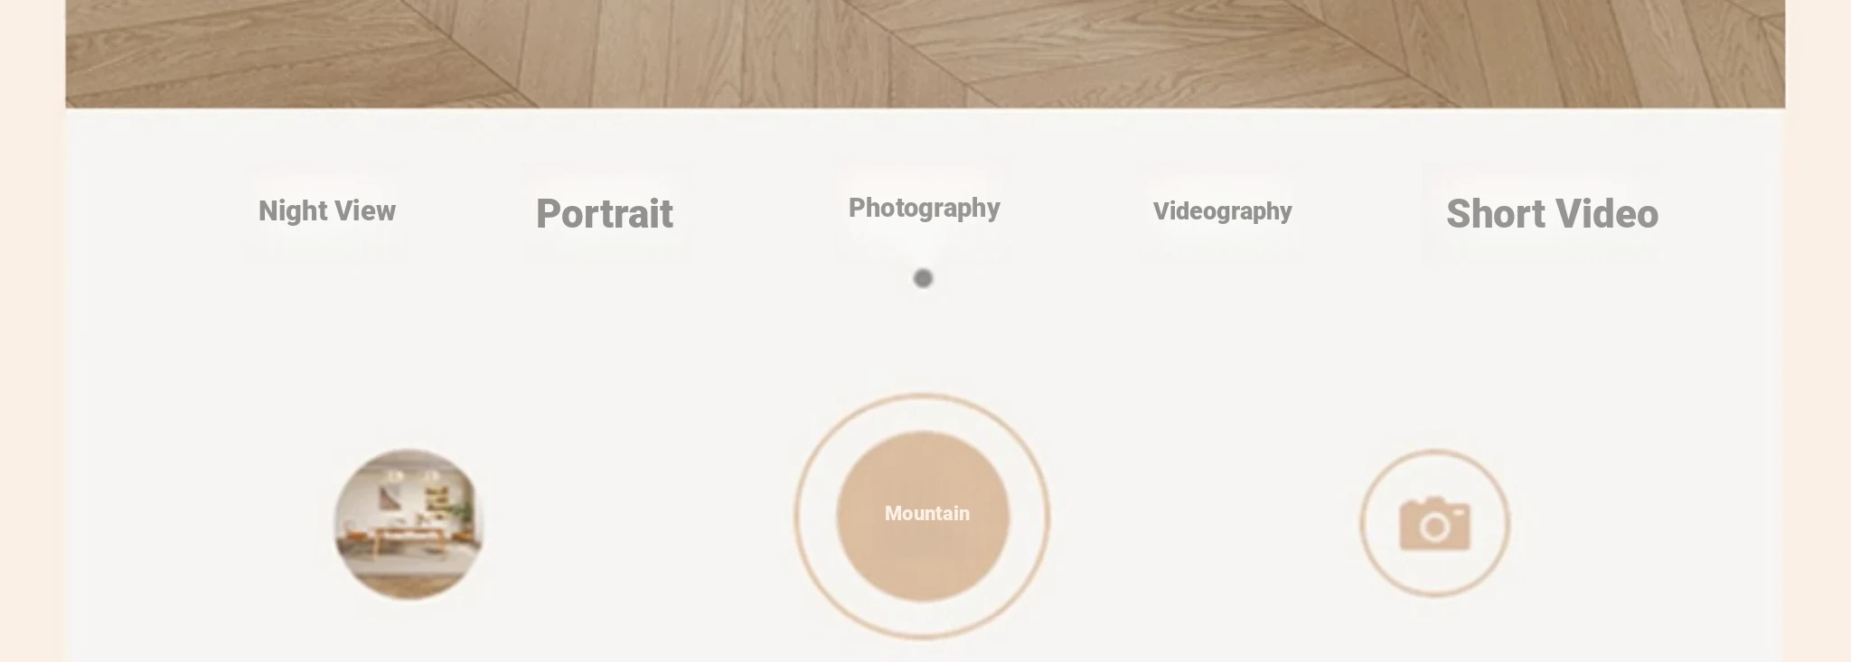Click the 'Photography' label above the dot
Image resolution: width=1851 pixels, height=662 pixels.
pyautogui.click(x=924, y=209)
